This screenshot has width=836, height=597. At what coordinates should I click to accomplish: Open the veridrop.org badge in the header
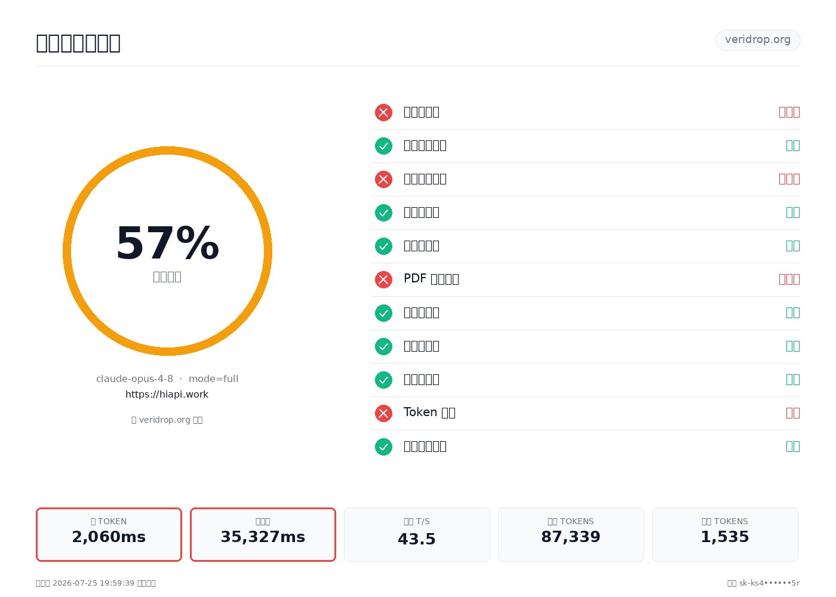758,40
